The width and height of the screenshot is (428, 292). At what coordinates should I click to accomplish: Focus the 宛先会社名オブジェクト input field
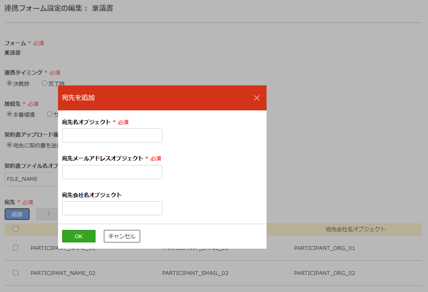112,208
